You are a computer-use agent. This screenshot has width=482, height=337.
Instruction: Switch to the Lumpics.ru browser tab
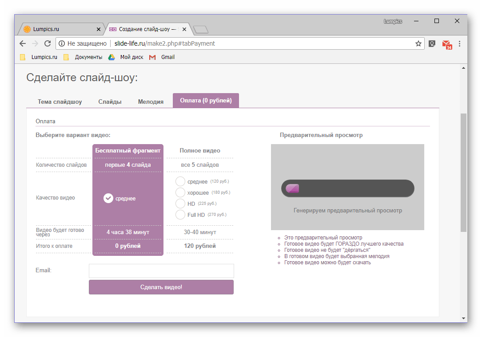[60, 29]
